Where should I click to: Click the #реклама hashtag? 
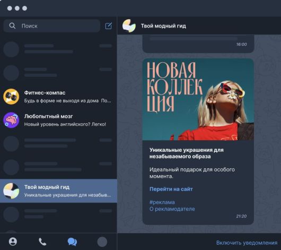click(162, 202)
